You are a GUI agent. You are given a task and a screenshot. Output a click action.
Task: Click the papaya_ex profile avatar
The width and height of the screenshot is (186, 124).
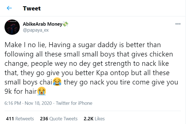click(x=12, y=27)
